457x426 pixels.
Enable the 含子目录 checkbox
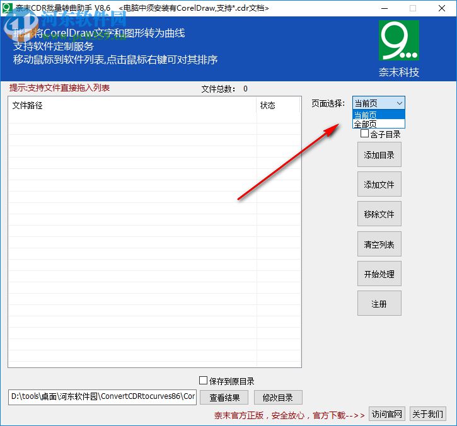click(x=364, y=134)
